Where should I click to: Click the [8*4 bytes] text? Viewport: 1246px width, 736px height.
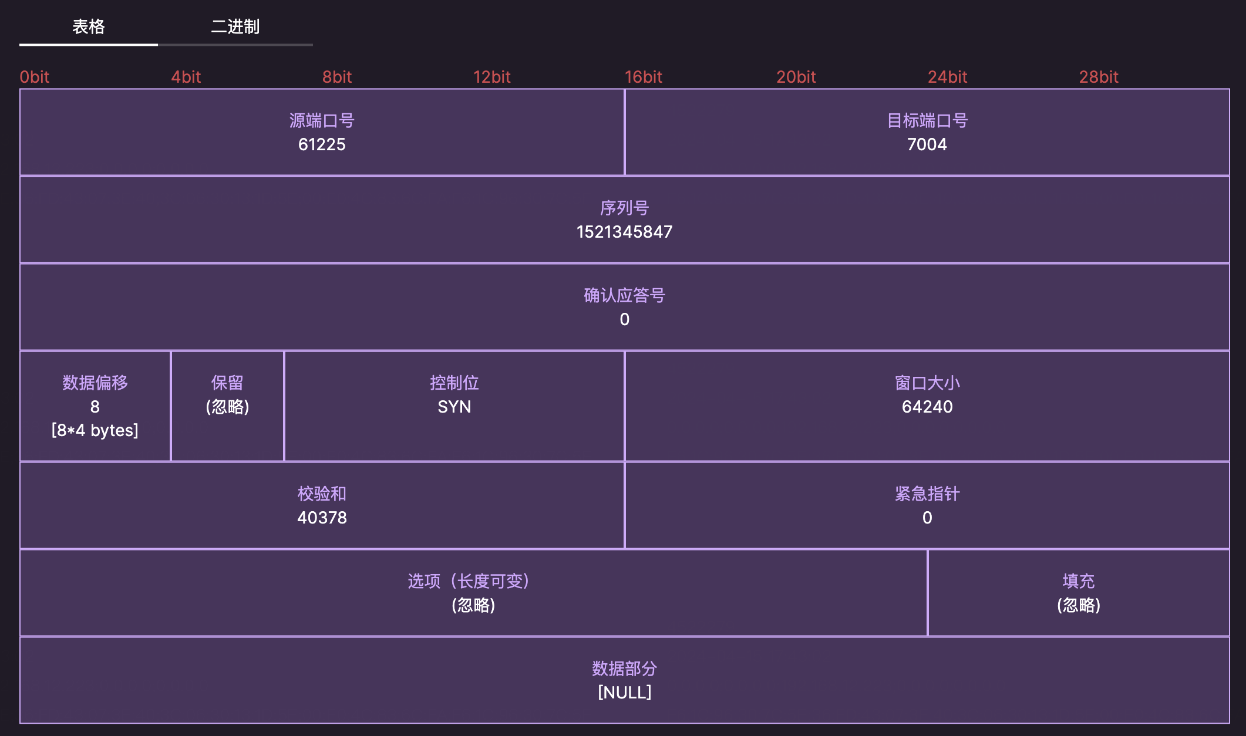pos(95,430)
